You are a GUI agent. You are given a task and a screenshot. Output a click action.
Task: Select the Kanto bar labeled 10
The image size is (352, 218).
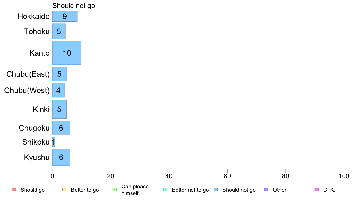(x=67, y=53)
